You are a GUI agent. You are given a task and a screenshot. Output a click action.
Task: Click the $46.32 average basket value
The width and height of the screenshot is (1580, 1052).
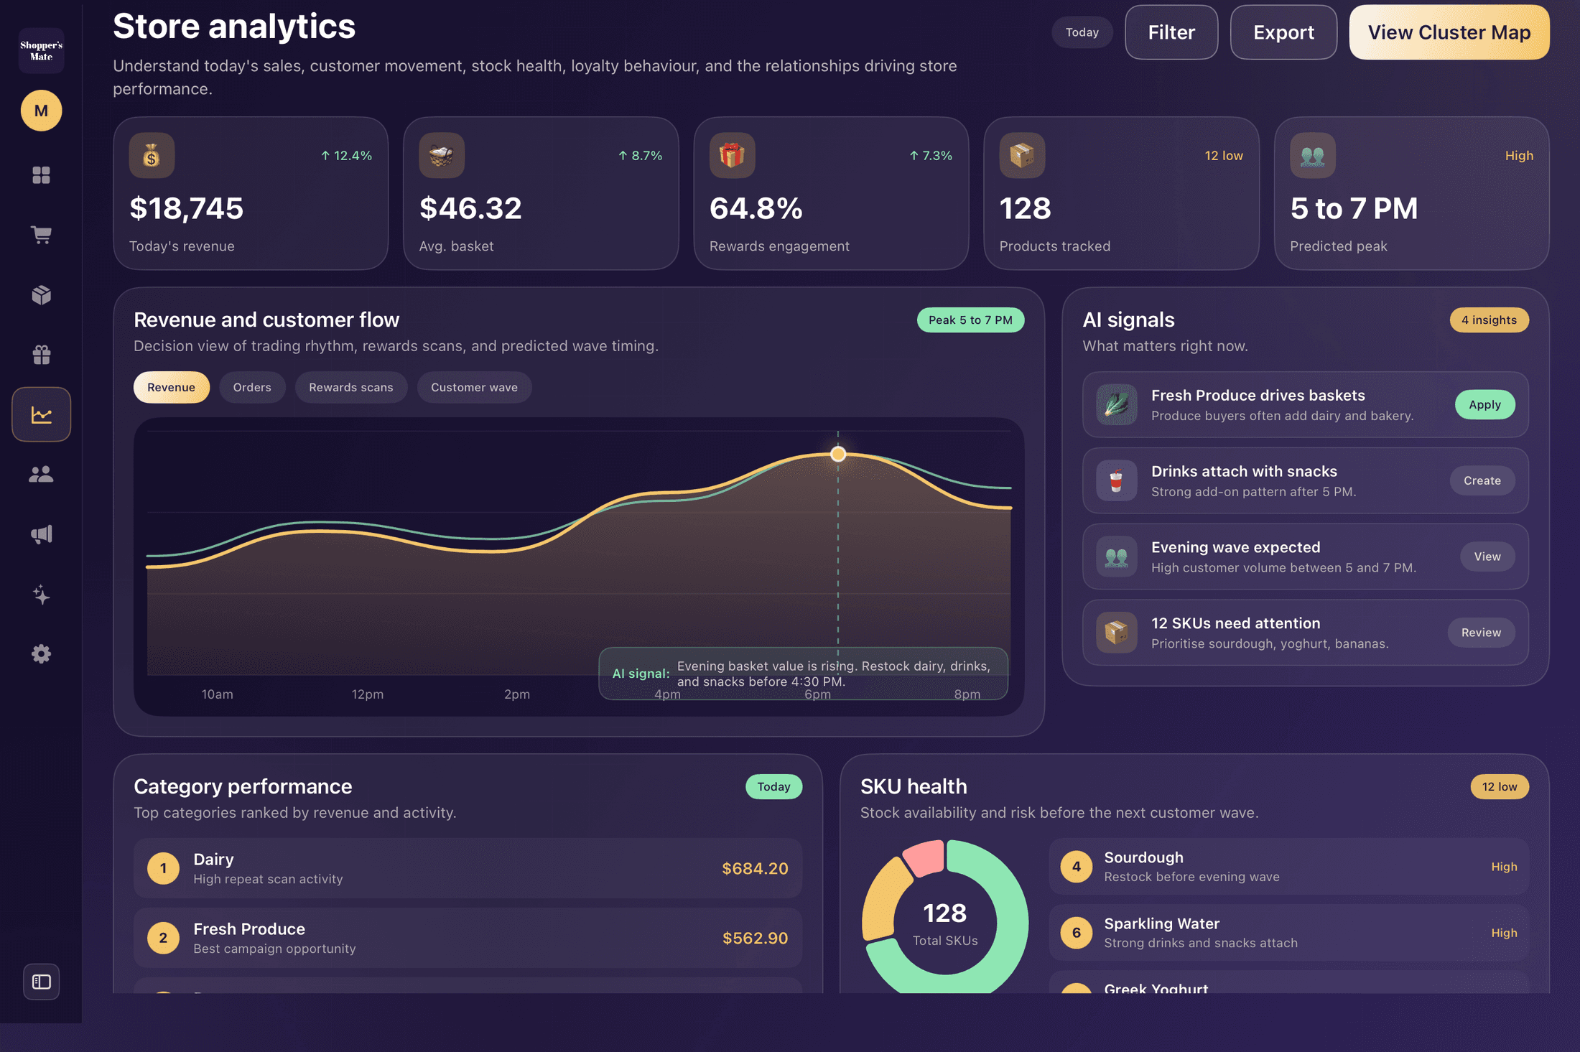(x=470, y=208)
